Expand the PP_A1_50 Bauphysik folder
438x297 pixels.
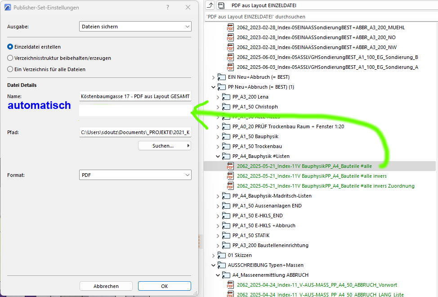click(x=218, y=137)
